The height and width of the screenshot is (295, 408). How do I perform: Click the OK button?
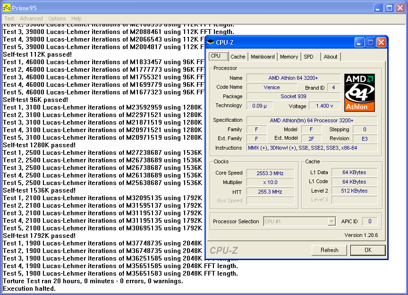click(368, 250)
